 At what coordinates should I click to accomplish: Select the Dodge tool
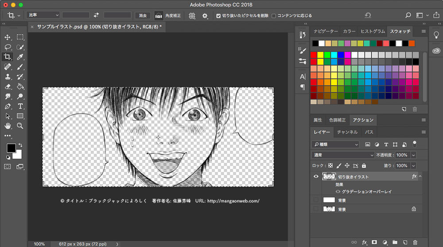click(x=20, y=97)
